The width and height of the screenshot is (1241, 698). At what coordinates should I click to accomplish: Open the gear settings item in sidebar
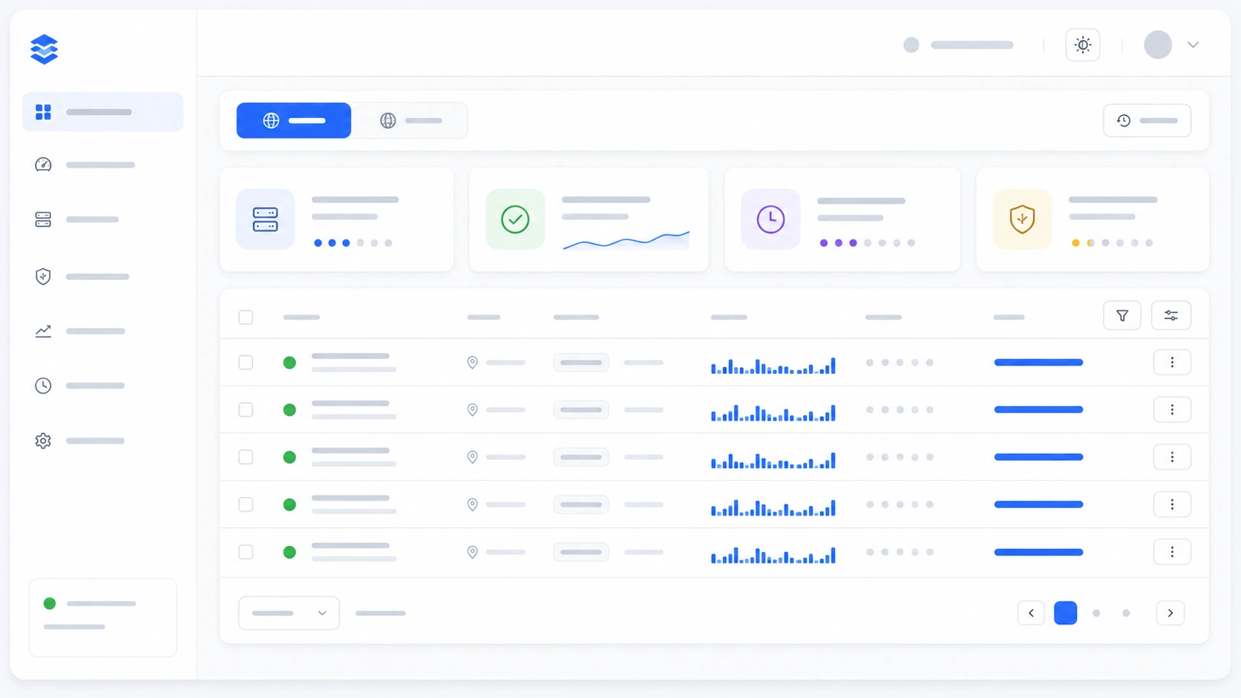[102, 441]
